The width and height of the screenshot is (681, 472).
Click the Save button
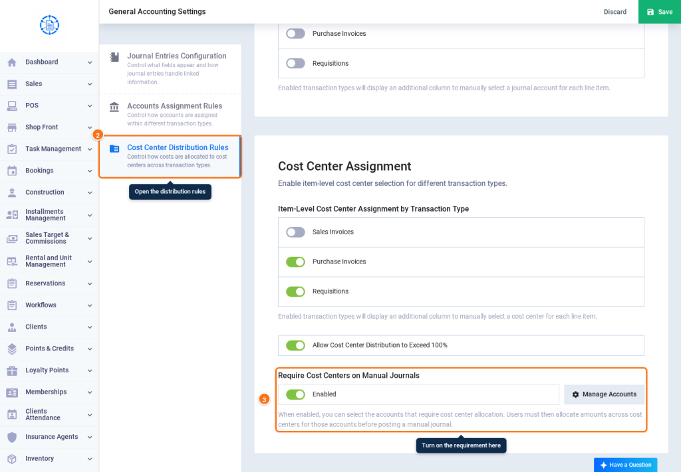pos(659,12)
